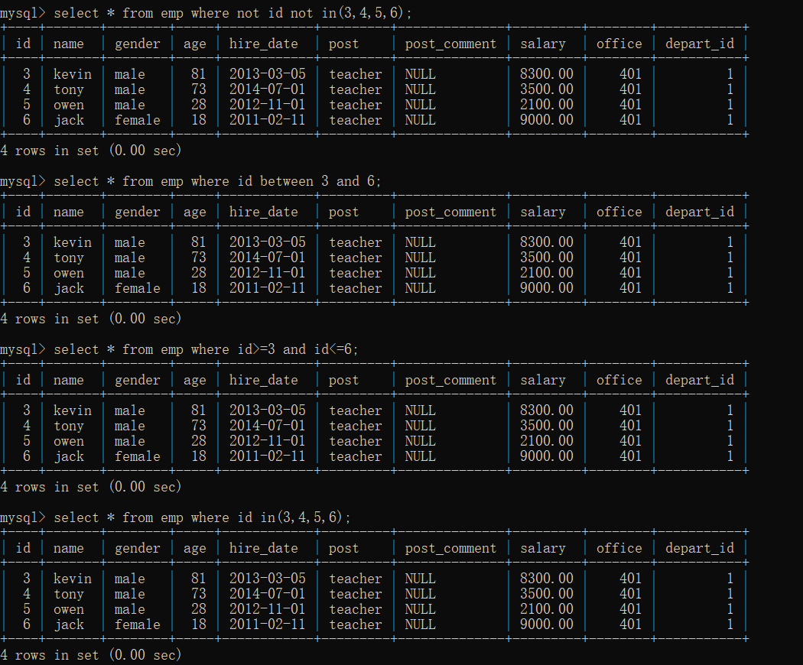
Task: Click "9000.00" in the last result table
Action: [547, 624]
